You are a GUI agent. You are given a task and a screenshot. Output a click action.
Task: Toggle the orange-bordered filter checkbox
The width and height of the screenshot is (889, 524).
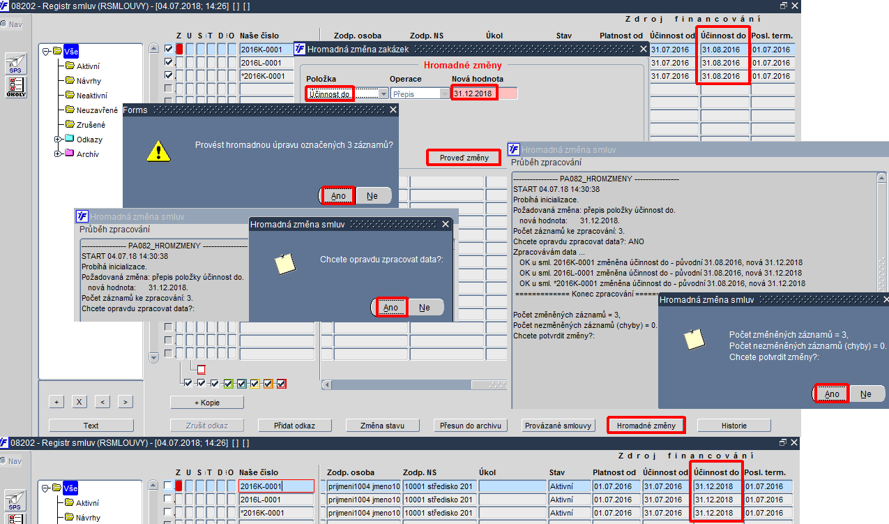click(268, 384)
